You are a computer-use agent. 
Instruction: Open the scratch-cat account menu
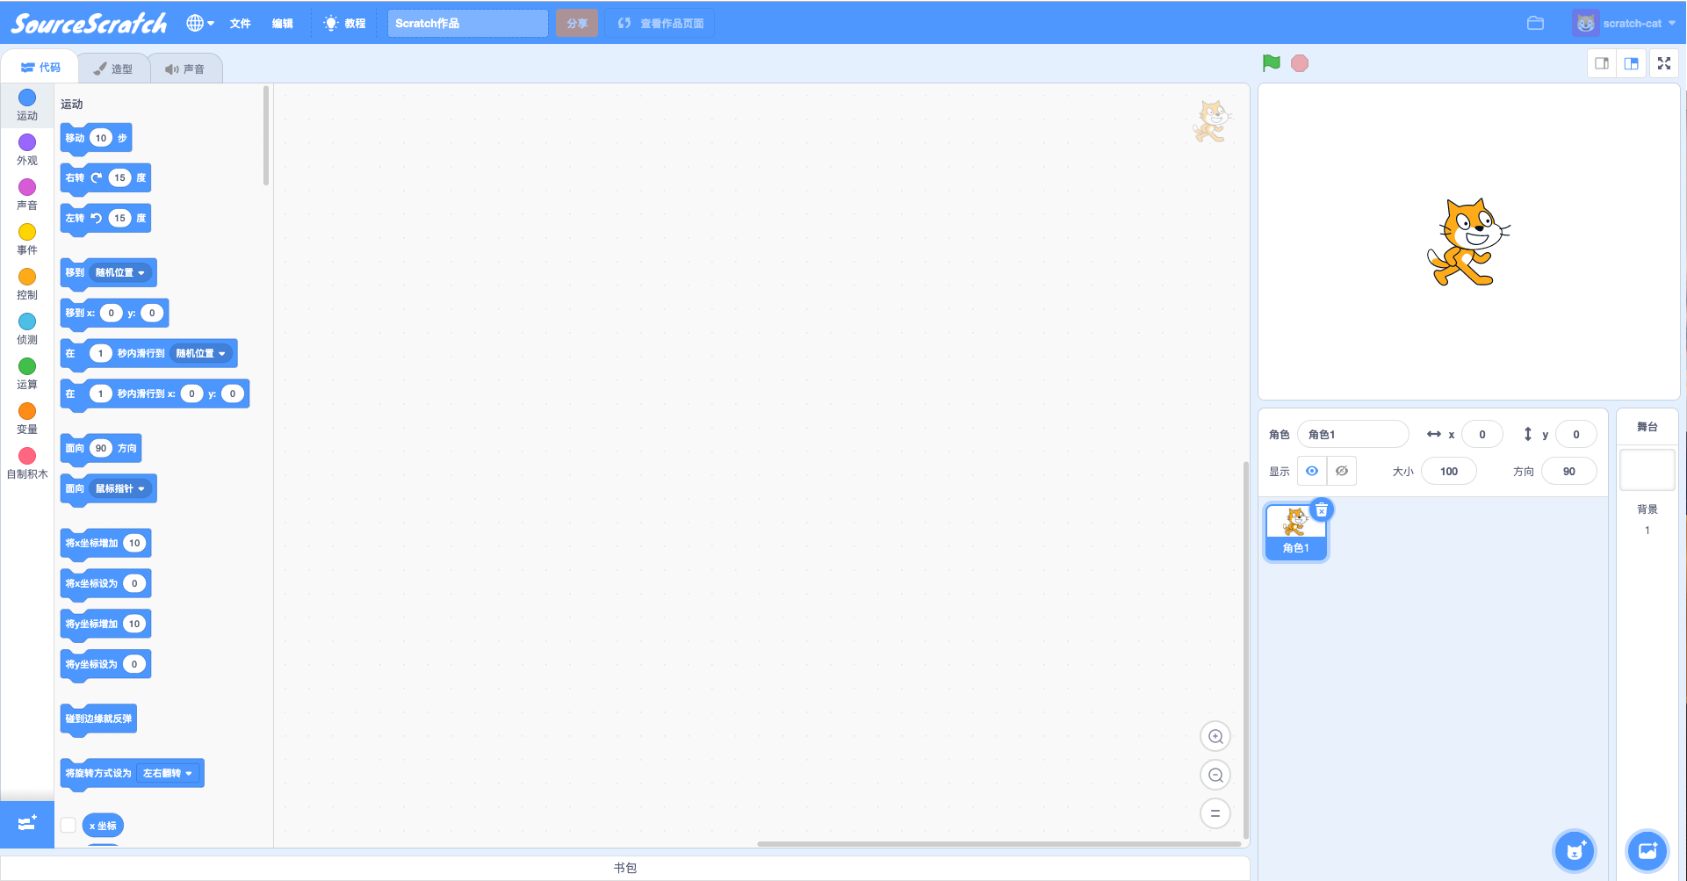click(1629, 22)
